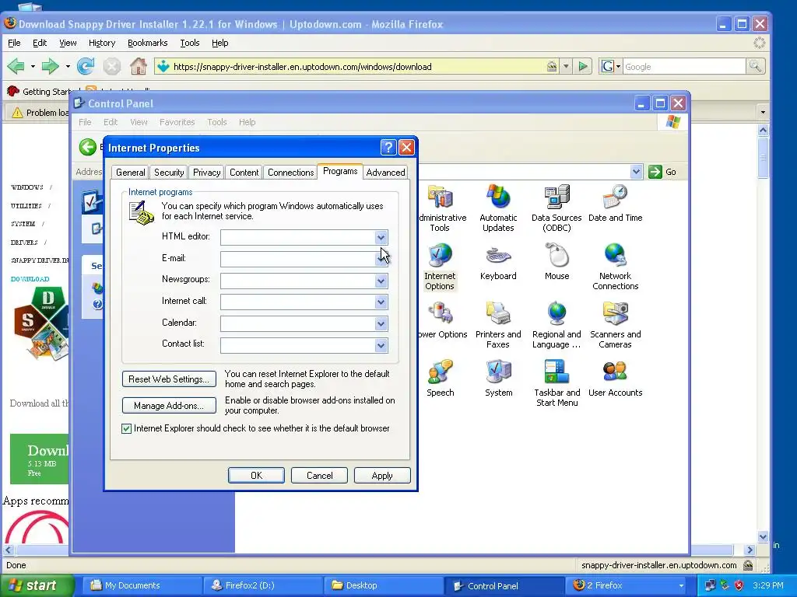Click the Google search input box

(x=683, y=67)
